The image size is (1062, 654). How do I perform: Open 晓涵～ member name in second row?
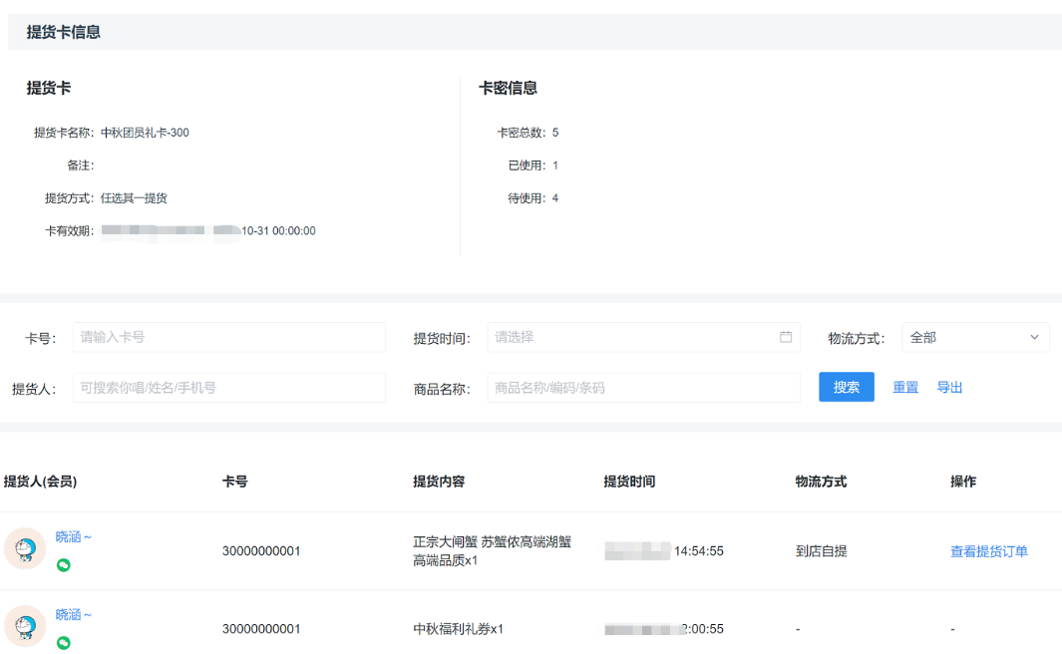pyautogui.click(x=74, y=614)
